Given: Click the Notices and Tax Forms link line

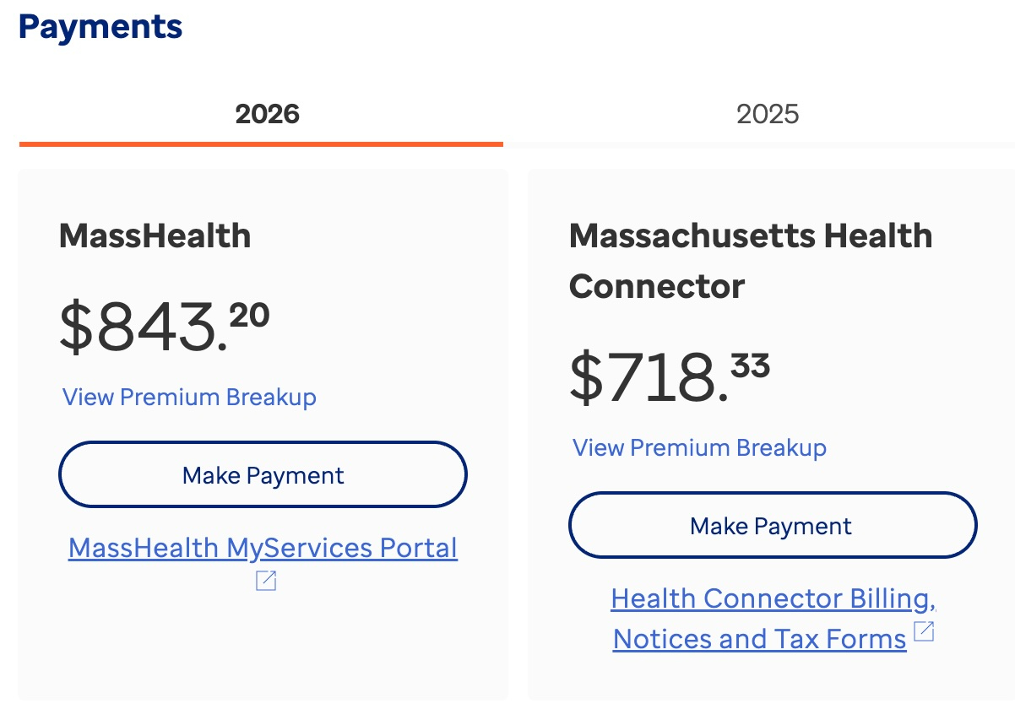Looking at the screenshot, I should (x=759, y=639).
